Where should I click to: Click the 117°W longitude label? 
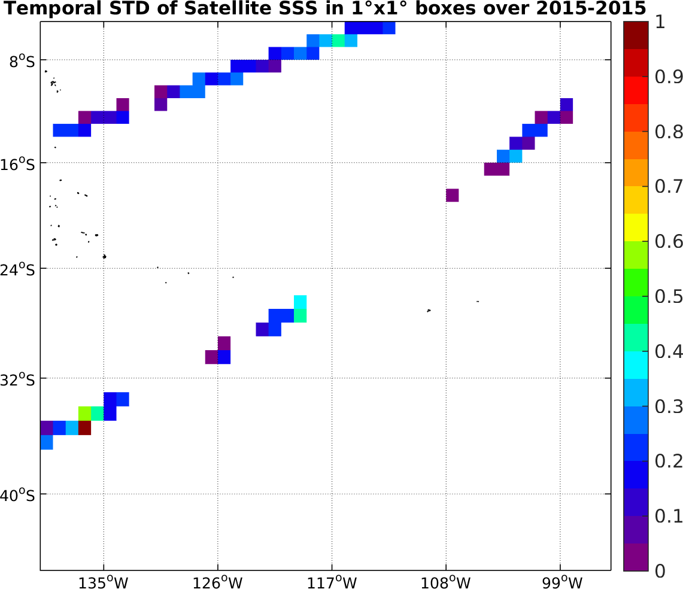pos(332,582)
